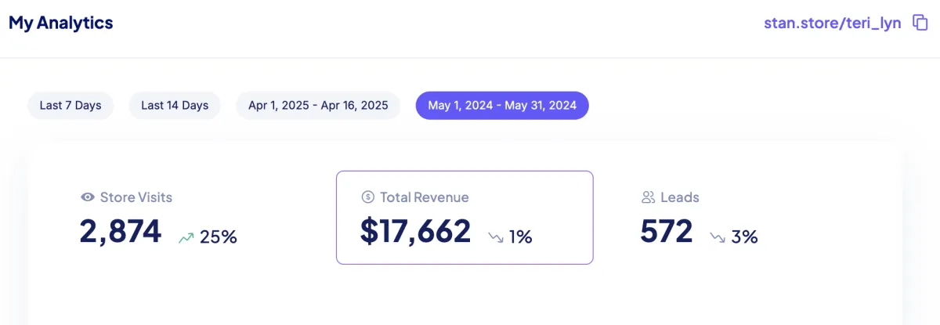Switch to the Last 14 Days range

point(175,105)
